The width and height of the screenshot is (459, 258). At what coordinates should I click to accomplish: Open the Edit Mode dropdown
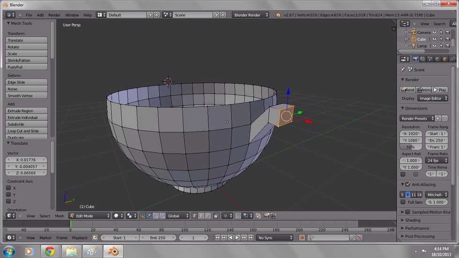click(x=89, y=216)
